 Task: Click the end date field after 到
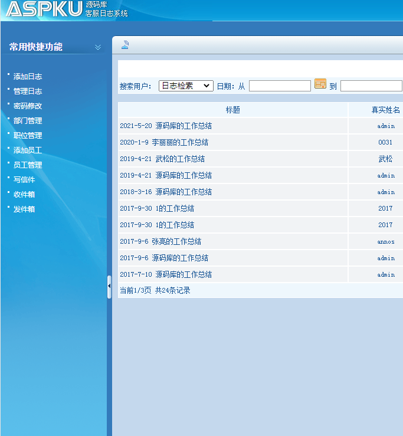click(371, 86)
